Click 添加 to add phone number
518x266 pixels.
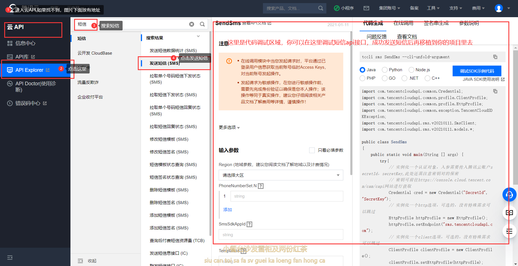pos(227,209)
